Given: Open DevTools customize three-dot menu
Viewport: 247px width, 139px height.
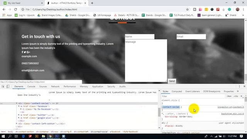Looking at the screenshot, I should coord(239,86).
